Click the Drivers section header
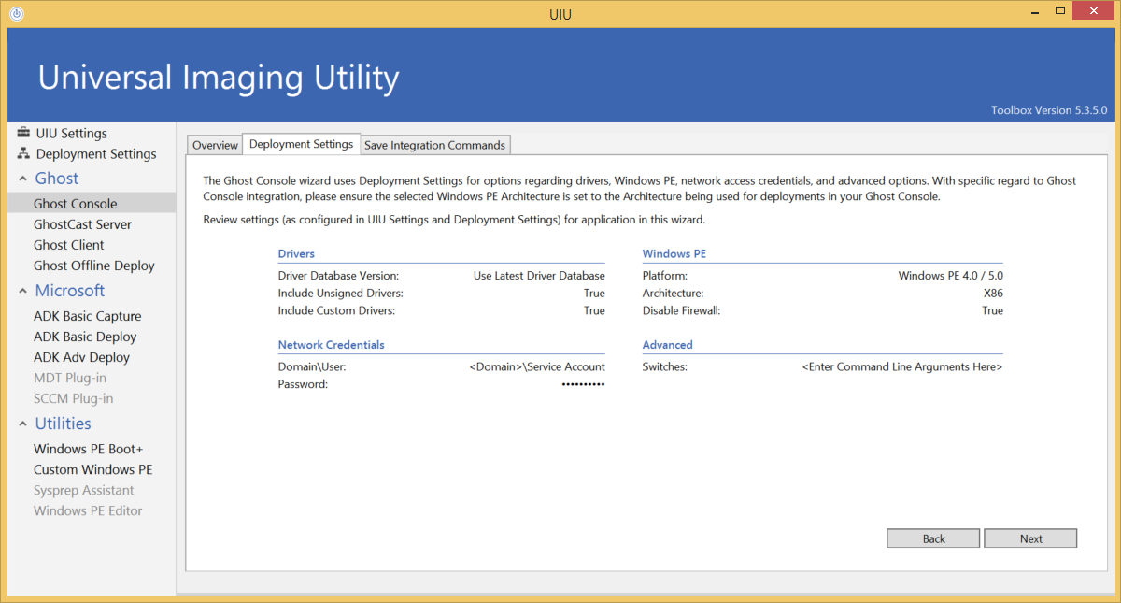The width and height of the screenshot is (1121, 603). pyautogui.click(x=296, y=254)
